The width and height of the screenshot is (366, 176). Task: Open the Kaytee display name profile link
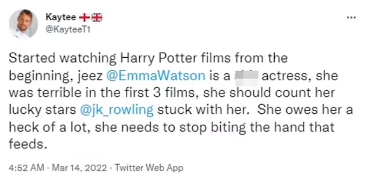61,17
